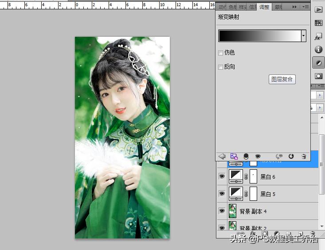This screenshot has height=250, width=325.
Task: Switch to the 蒙版 tab
Action: pos(278,7)
